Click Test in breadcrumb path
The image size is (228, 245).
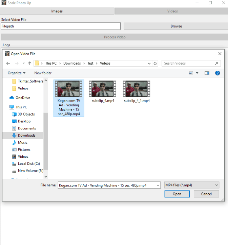tap(90, 63)
